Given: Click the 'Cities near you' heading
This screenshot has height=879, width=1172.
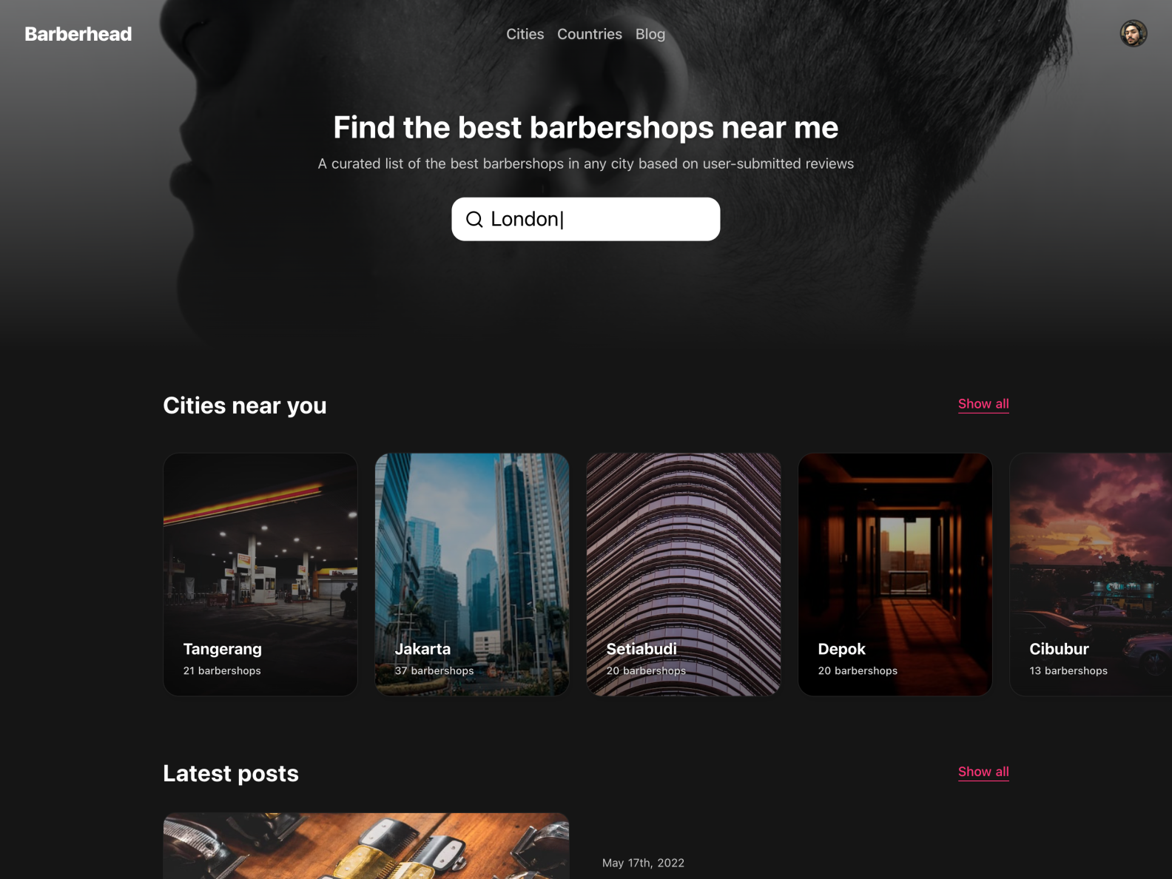Looking at the screenshot, I should (245, 405).
